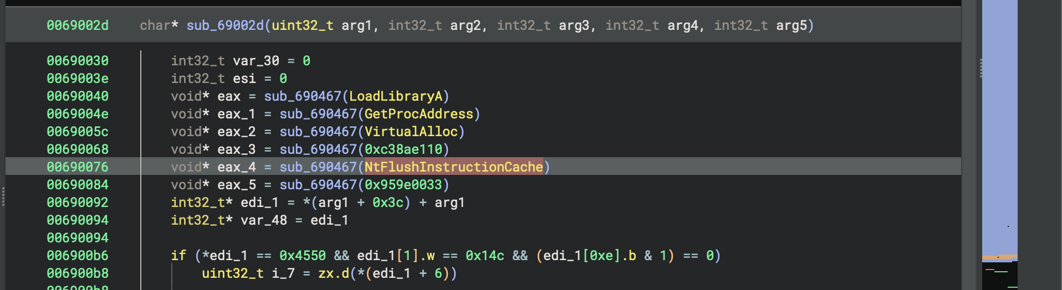Select the LoadLibraryA argument
This screenshot has width=1062, height=290.
(x=396, y=96)
